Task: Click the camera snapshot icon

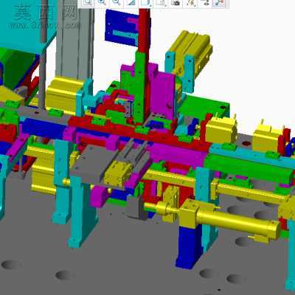Action: point(176,2)
